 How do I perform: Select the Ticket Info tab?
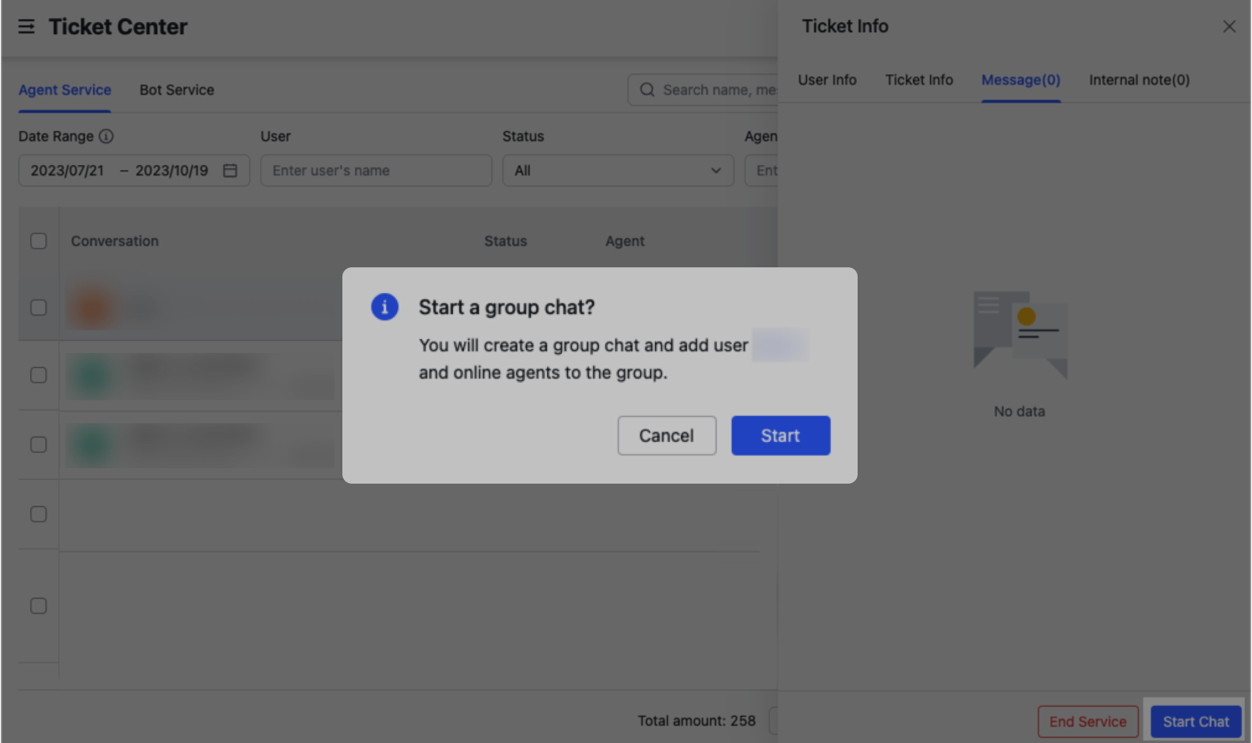[x=919, y=80]
